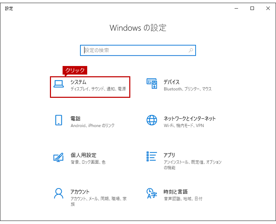Click the システム laptop icon

(x=58, y=84)
